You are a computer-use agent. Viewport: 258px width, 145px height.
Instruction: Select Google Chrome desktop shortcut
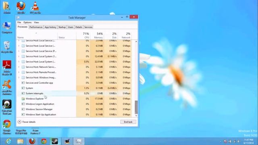7,127
